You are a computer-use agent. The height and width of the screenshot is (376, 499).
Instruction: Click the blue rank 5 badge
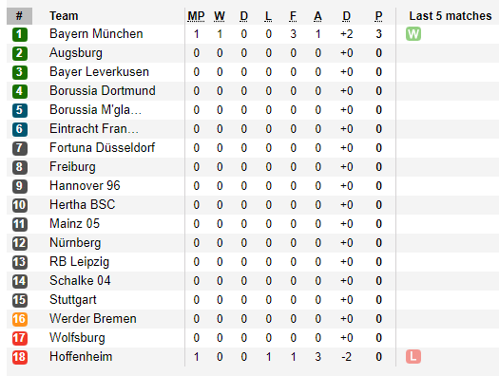20,110
